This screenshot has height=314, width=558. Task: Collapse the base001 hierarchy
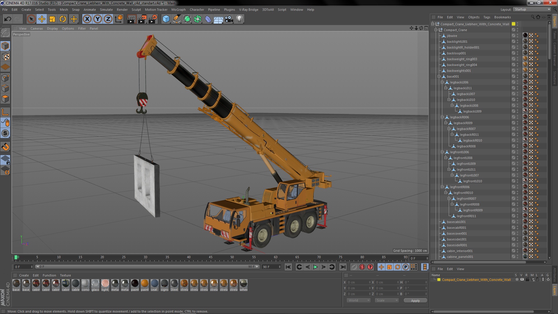coord(439,76)
